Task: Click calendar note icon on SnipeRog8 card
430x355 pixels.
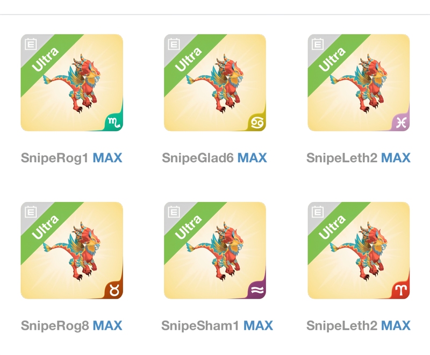Action: coord(31,212)
